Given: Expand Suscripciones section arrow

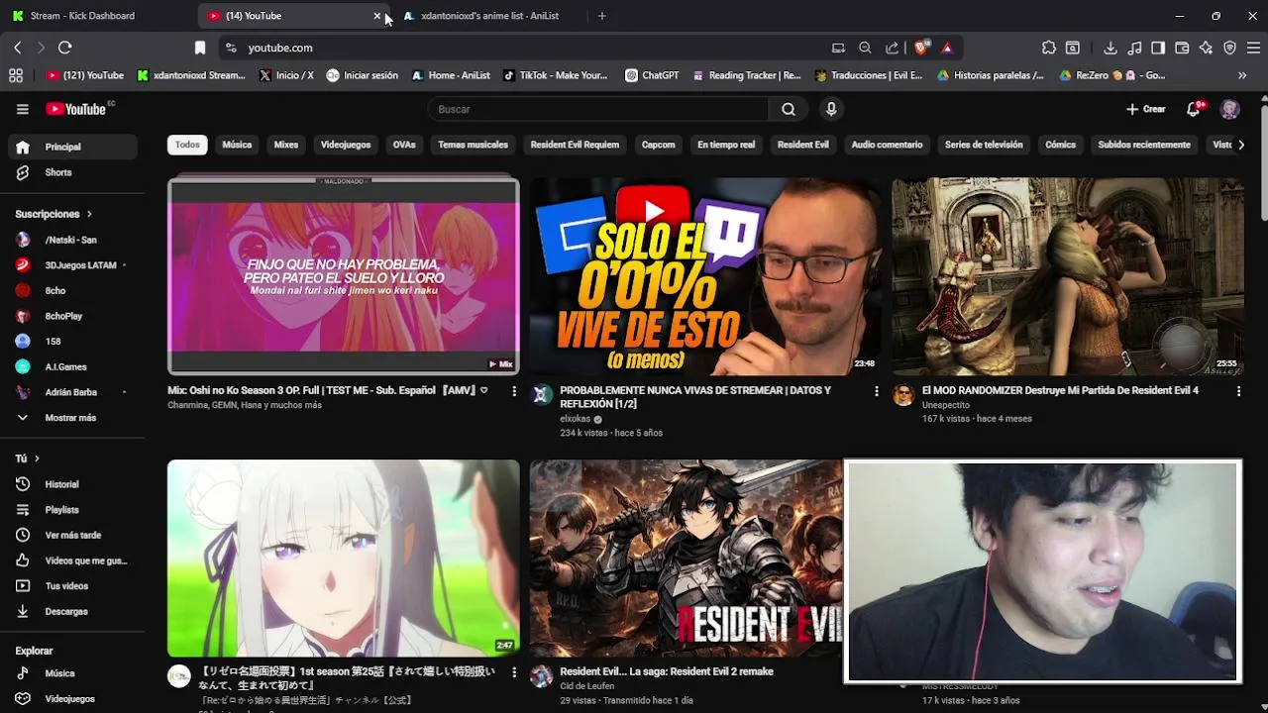Looking at the screenshot, I should 89,214.
